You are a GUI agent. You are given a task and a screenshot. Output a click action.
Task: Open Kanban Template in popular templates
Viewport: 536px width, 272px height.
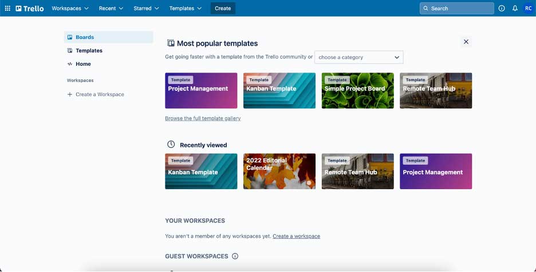click(x=279, y=90)
